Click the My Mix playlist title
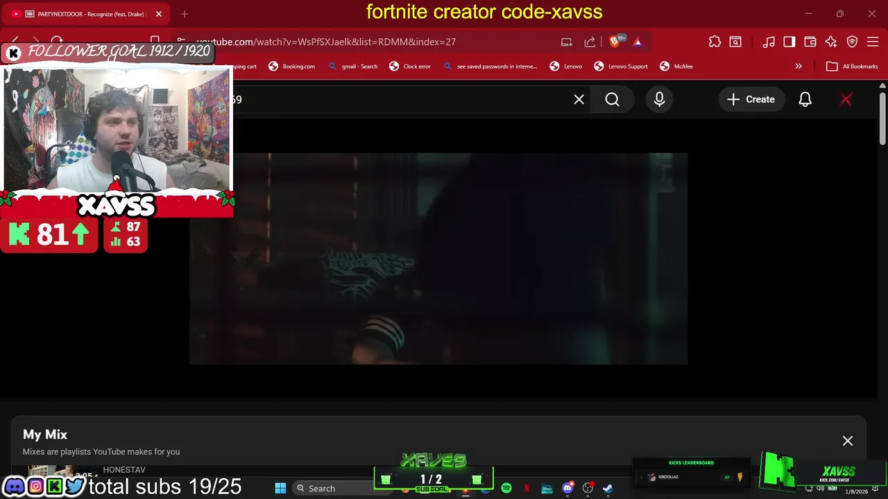The width and height of the screenshot is (888, 499). (45, 435)
